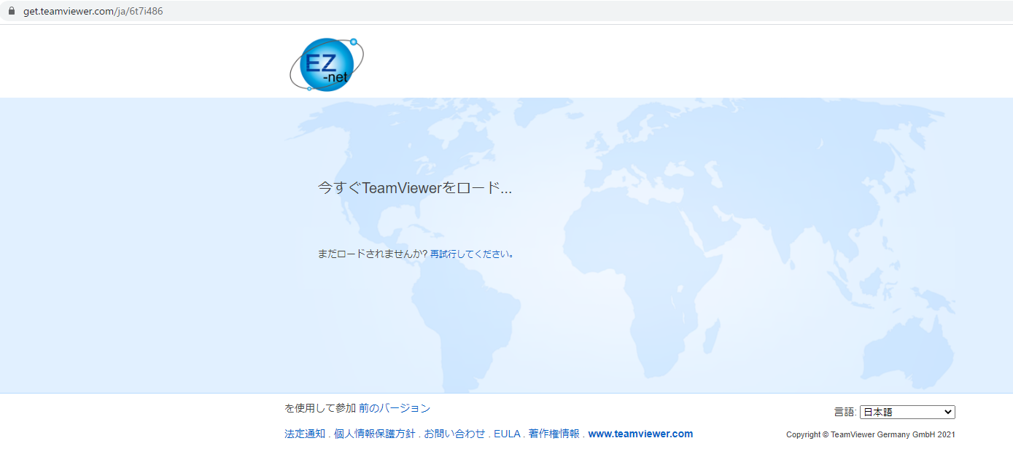Viewport: 1013px width, 465px height.
Task: Open the 著作権情報 copyright info link
Action: (554, 434)
